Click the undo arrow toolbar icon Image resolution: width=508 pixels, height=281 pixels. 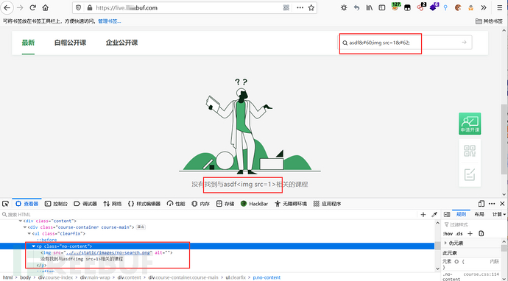coord(356,8)
